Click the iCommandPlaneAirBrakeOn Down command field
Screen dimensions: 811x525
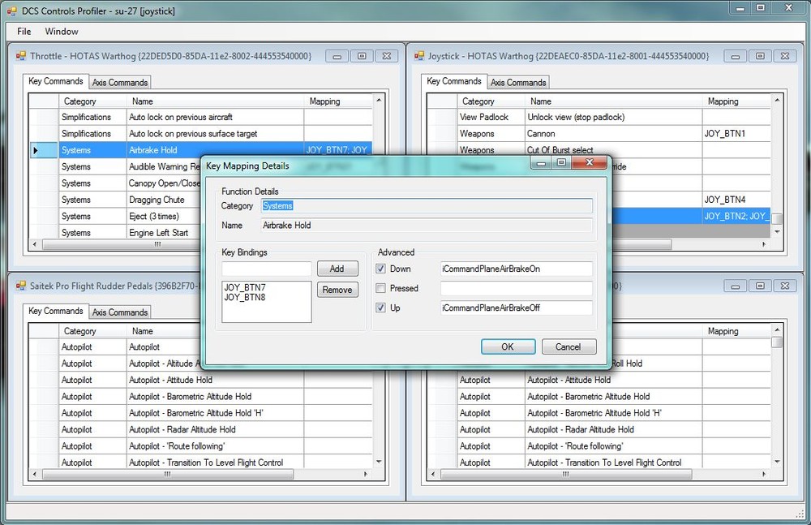point(516,269)
